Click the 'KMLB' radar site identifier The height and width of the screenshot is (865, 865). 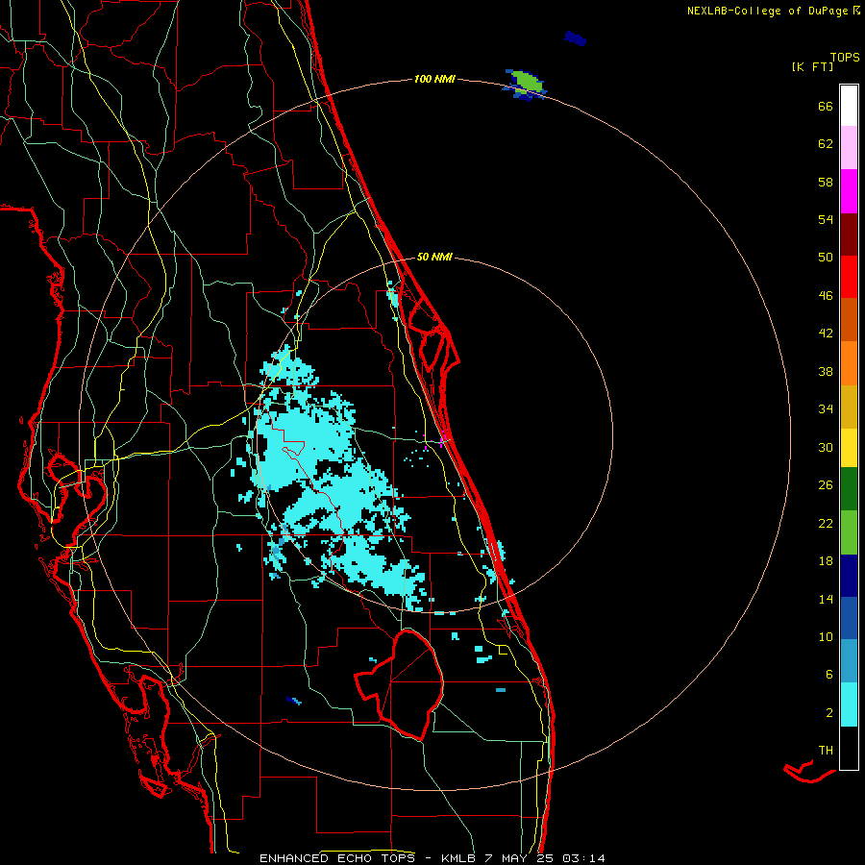[459, 858]
